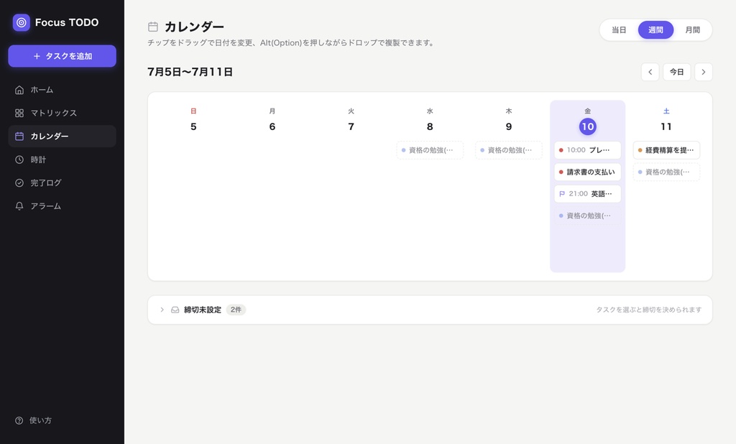The height and width of the screenshot is (444, 736).
Task: Select the highlighted date 10 circle
Action: tap(588, 126)
